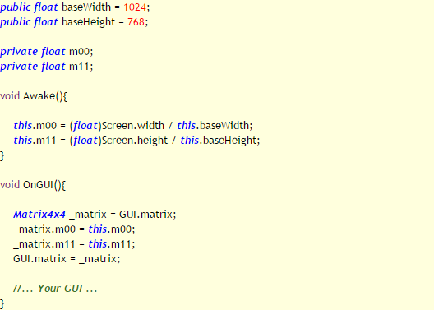
Task: Click the 'void OnGUI(){' method header
Action: 33,185
